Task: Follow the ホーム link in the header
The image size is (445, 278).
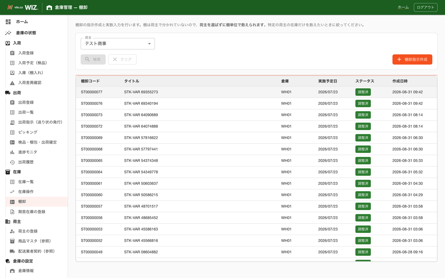Action: (403, 7)
